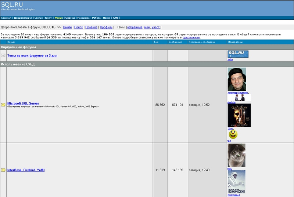Screen dimensions: 294x197
Task: Open the Опросы navigation item
Action: [x=70, y=18]
